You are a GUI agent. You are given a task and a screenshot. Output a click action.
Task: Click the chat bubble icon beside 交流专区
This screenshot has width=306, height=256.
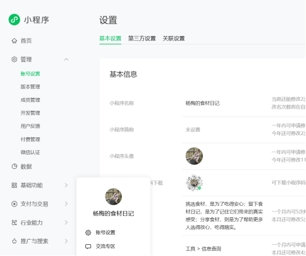click(x=88, y=246)
